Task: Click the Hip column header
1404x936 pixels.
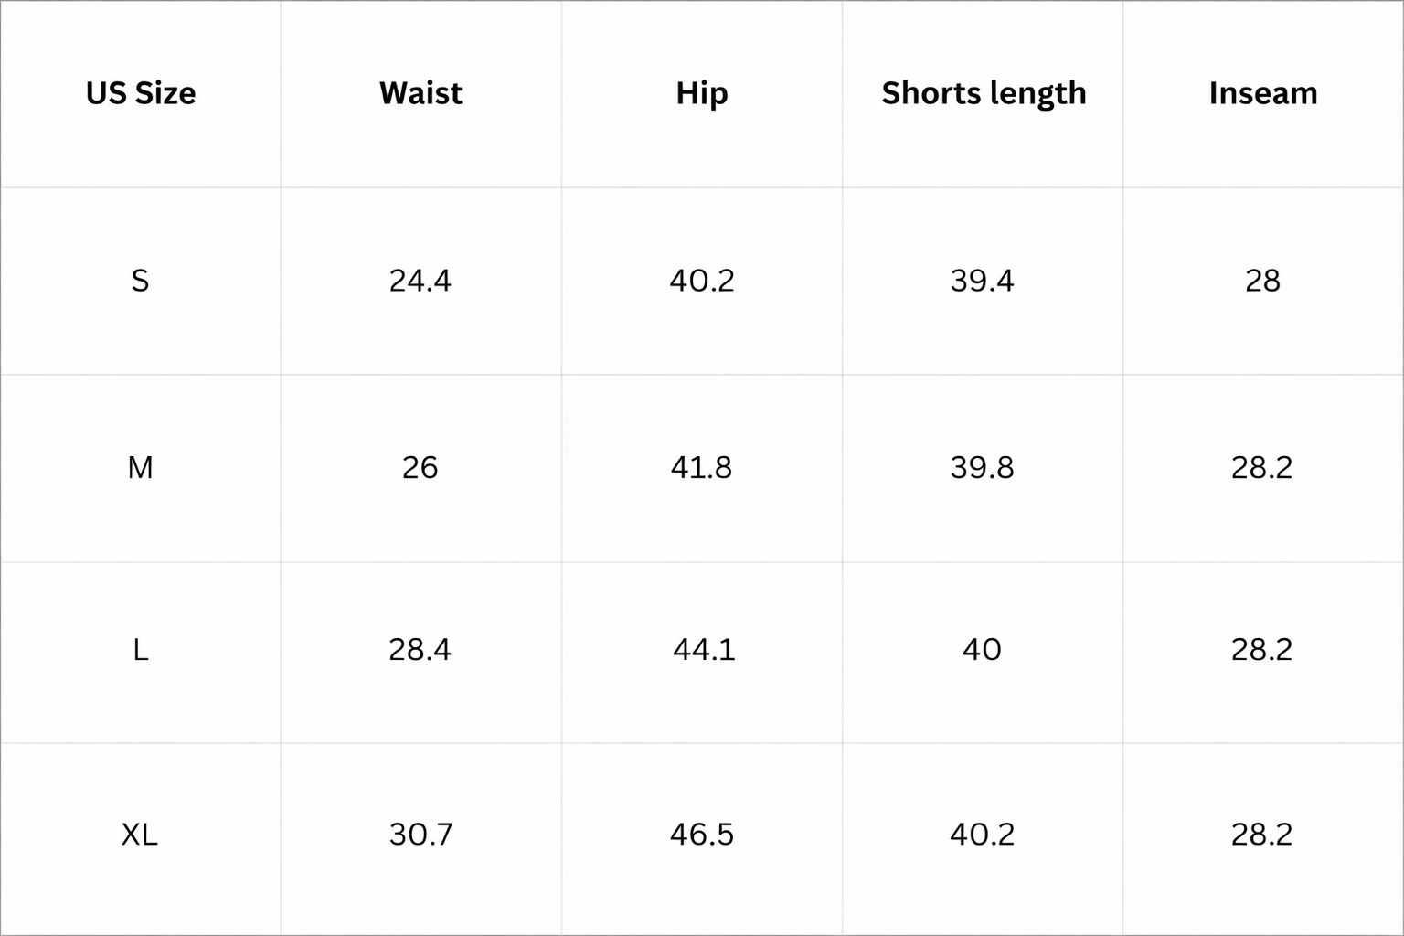Action: coord(702,93)
